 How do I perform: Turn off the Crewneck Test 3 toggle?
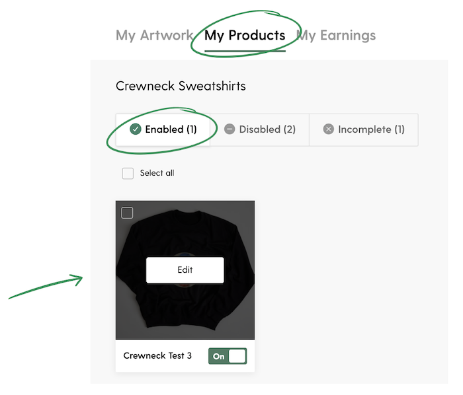pyautogui.click(x=228, y=356)
